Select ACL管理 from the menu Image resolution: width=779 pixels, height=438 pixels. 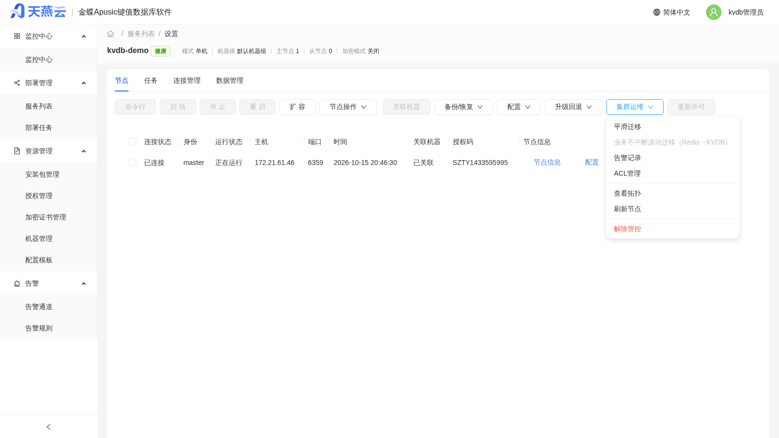coord(673,173)
